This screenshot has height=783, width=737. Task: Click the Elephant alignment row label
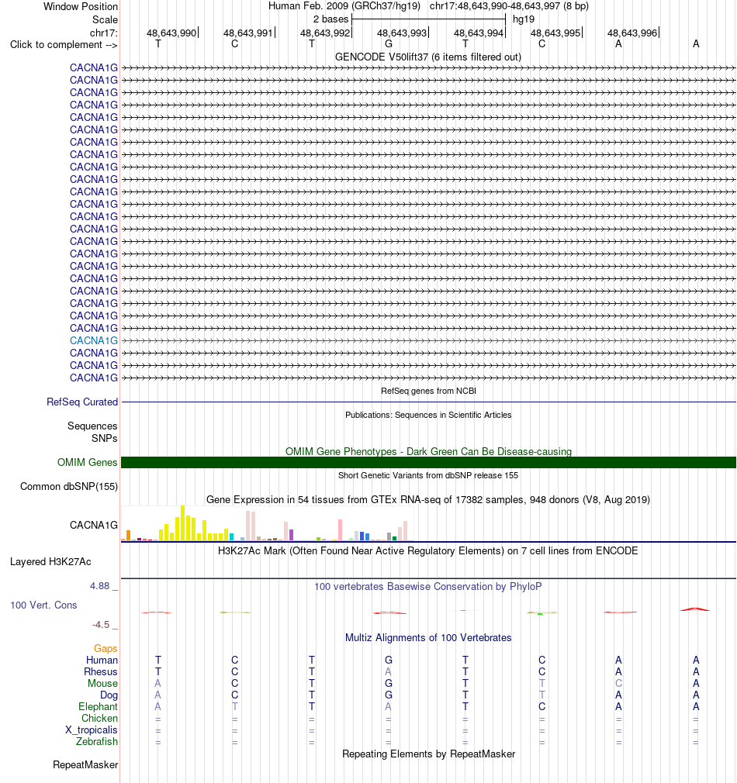[x=98, y=706]
